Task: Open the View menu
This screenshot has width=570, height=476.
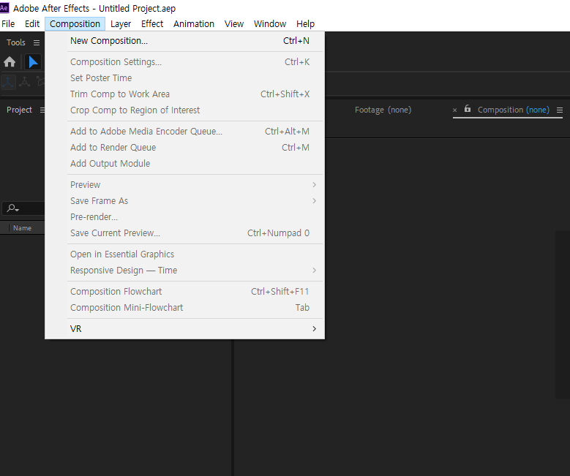Action: coord(233,24)
